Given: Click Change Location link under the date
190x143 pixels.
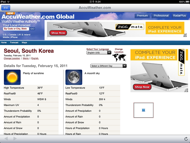Looking at the screenshot, I should tap(12, 58).
